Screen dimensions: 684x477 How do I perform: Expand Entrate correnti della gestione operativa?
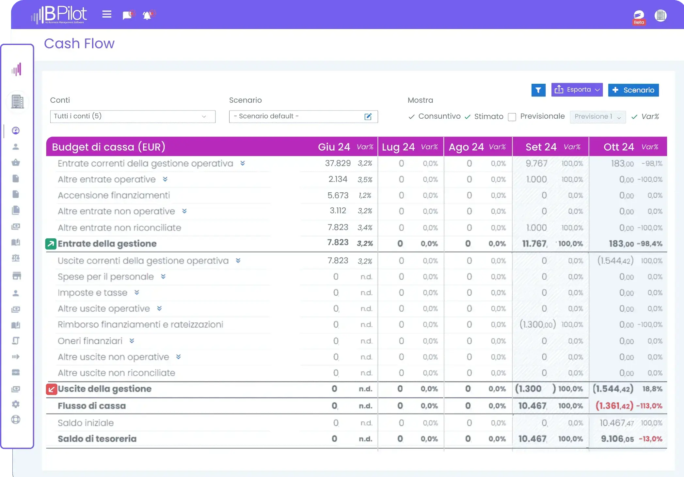click(243, 163)
